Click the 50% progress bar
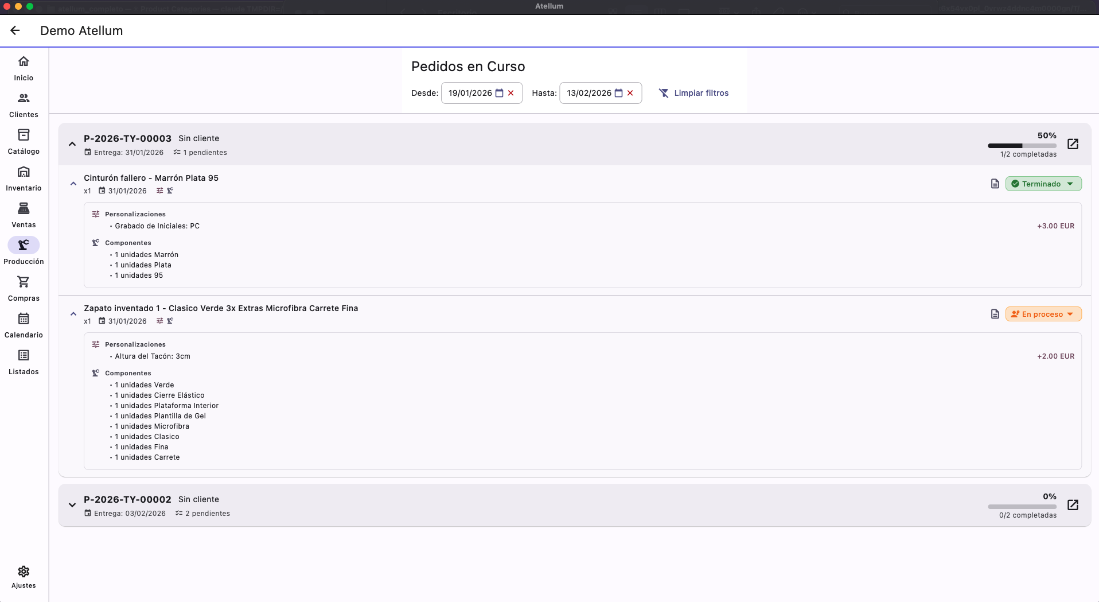 (1022, 146)
